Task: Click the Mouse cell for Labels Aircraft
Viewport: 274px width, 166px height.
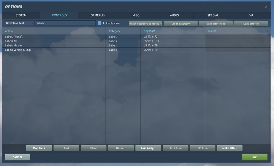Action: click(238, 36)
